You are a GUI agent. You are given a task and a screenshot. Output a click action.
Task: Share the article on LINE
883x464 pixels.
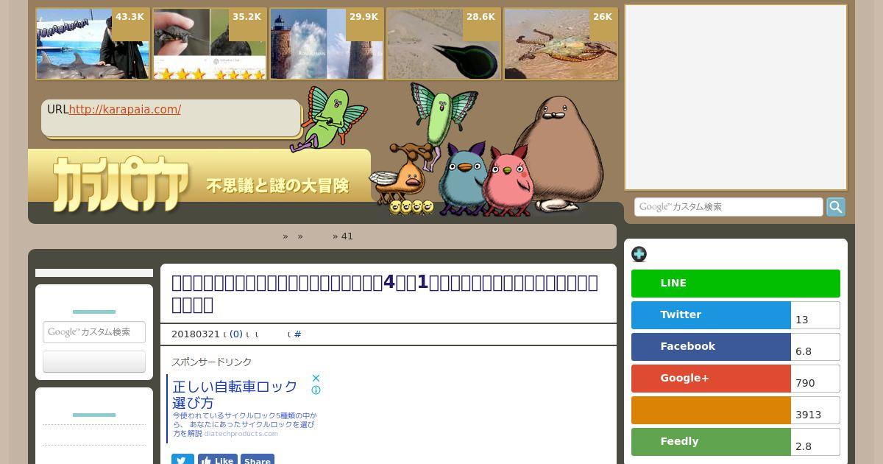[x=736, y=284]
